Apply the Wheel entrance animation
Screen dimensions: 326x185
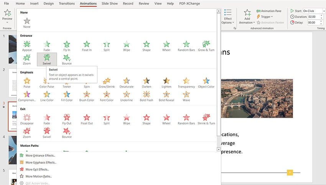[166, 46]
